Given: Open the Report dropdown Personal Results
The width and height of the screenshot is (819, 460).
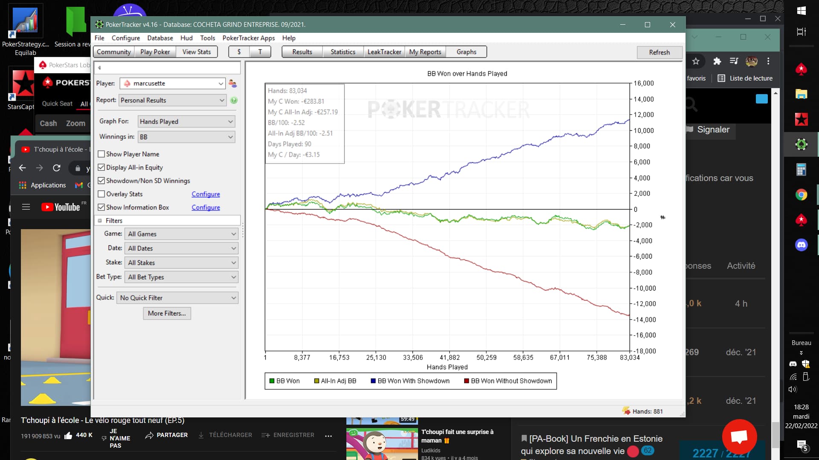Looking at the screenshot, I should coord(172,101).
